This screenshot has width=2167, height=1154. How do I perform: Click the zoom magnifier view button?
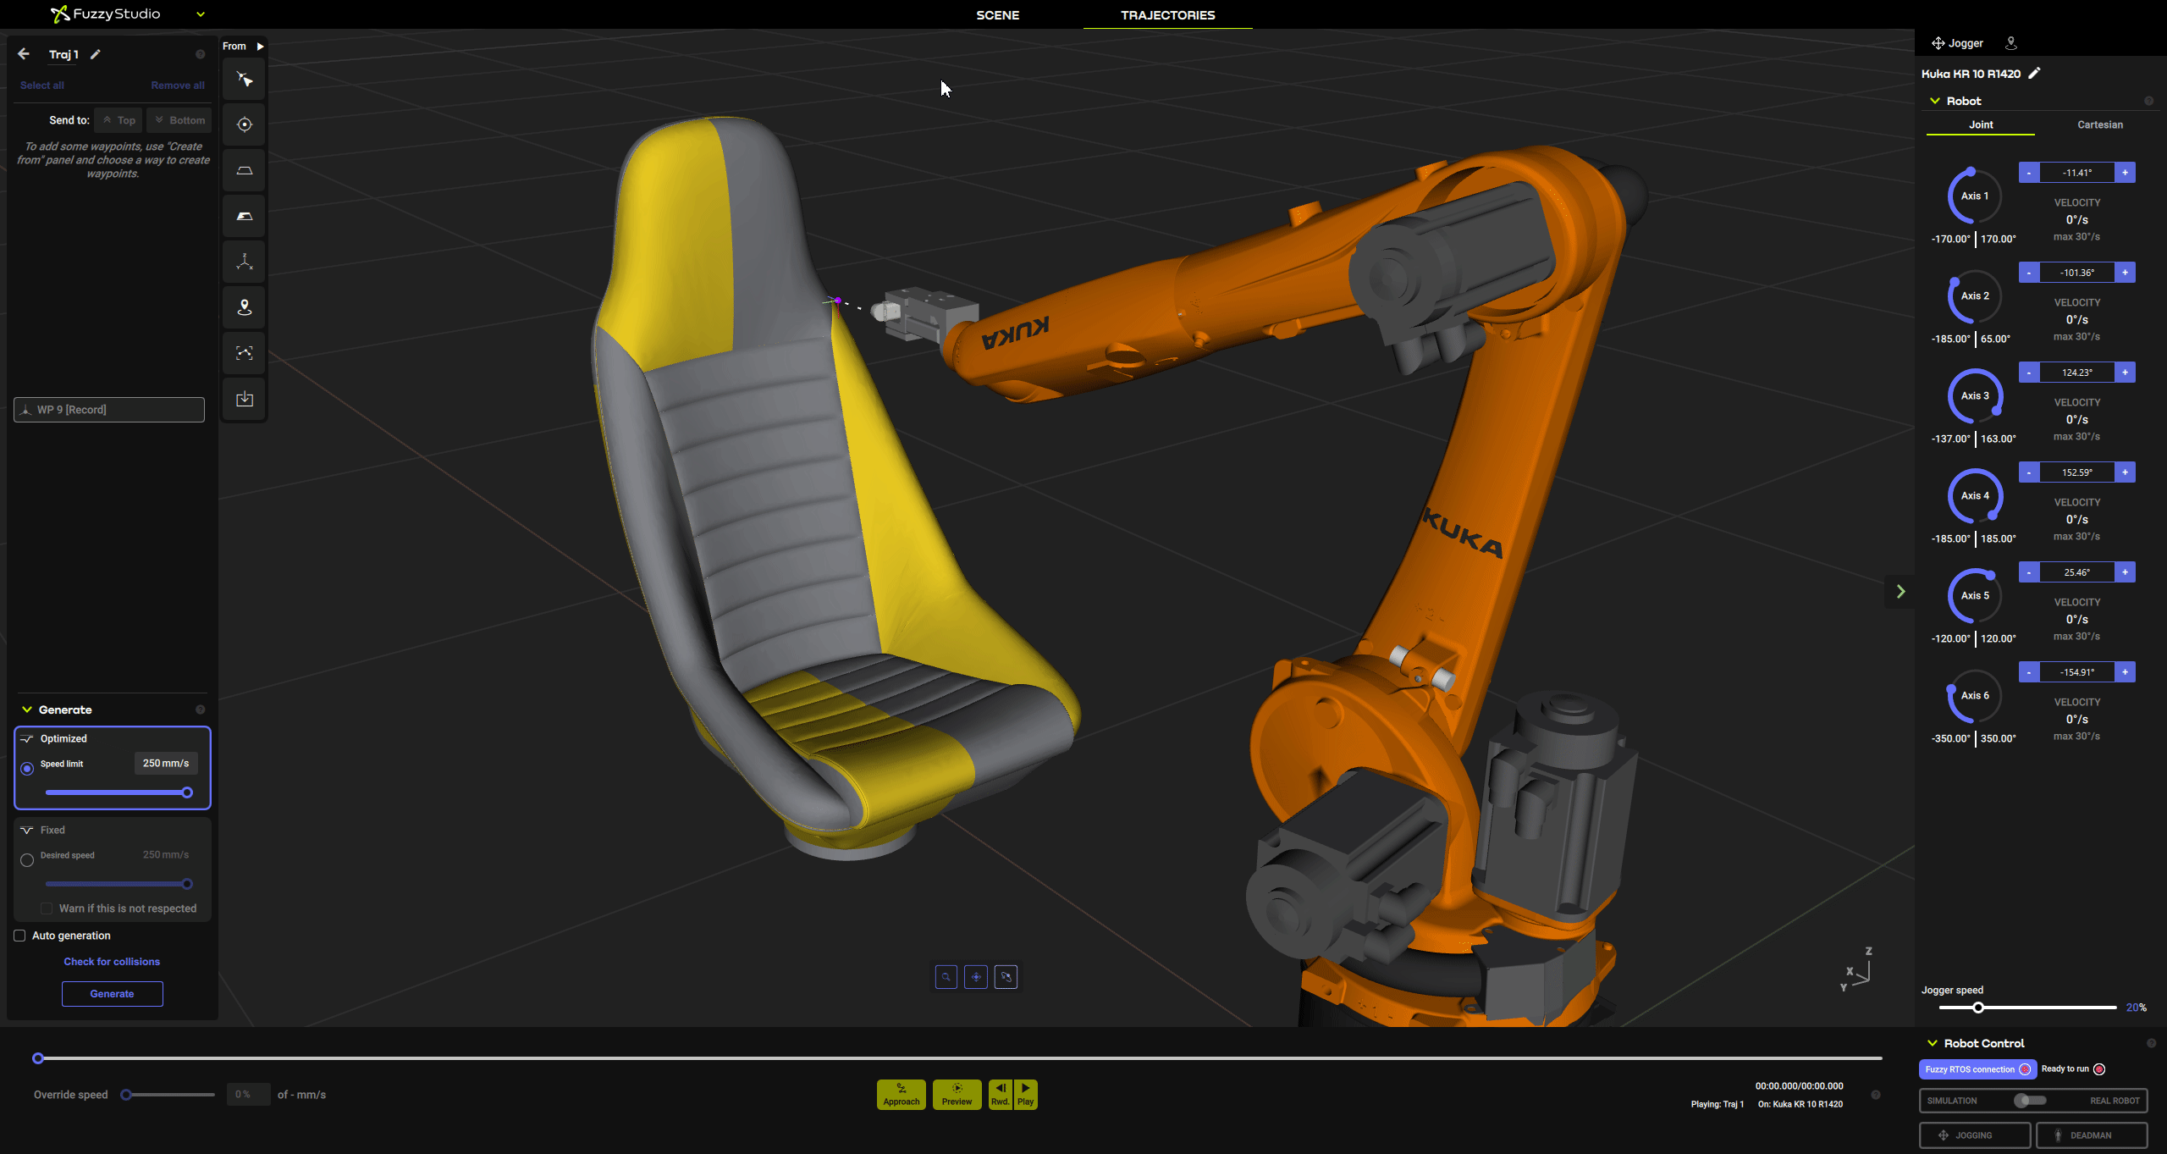coord(946,977)
